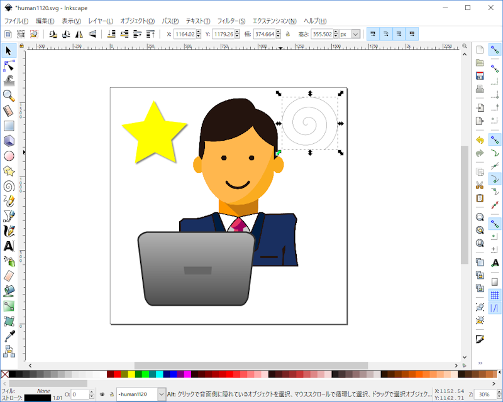The image size is (503, 402).
Task: Open the human1120 layer dropdown
Action: (141, 394)
